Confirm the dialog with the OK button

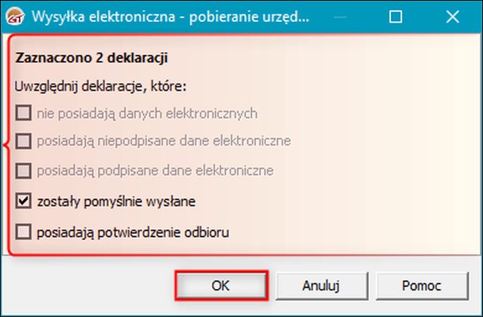click(x=221, y=285)
